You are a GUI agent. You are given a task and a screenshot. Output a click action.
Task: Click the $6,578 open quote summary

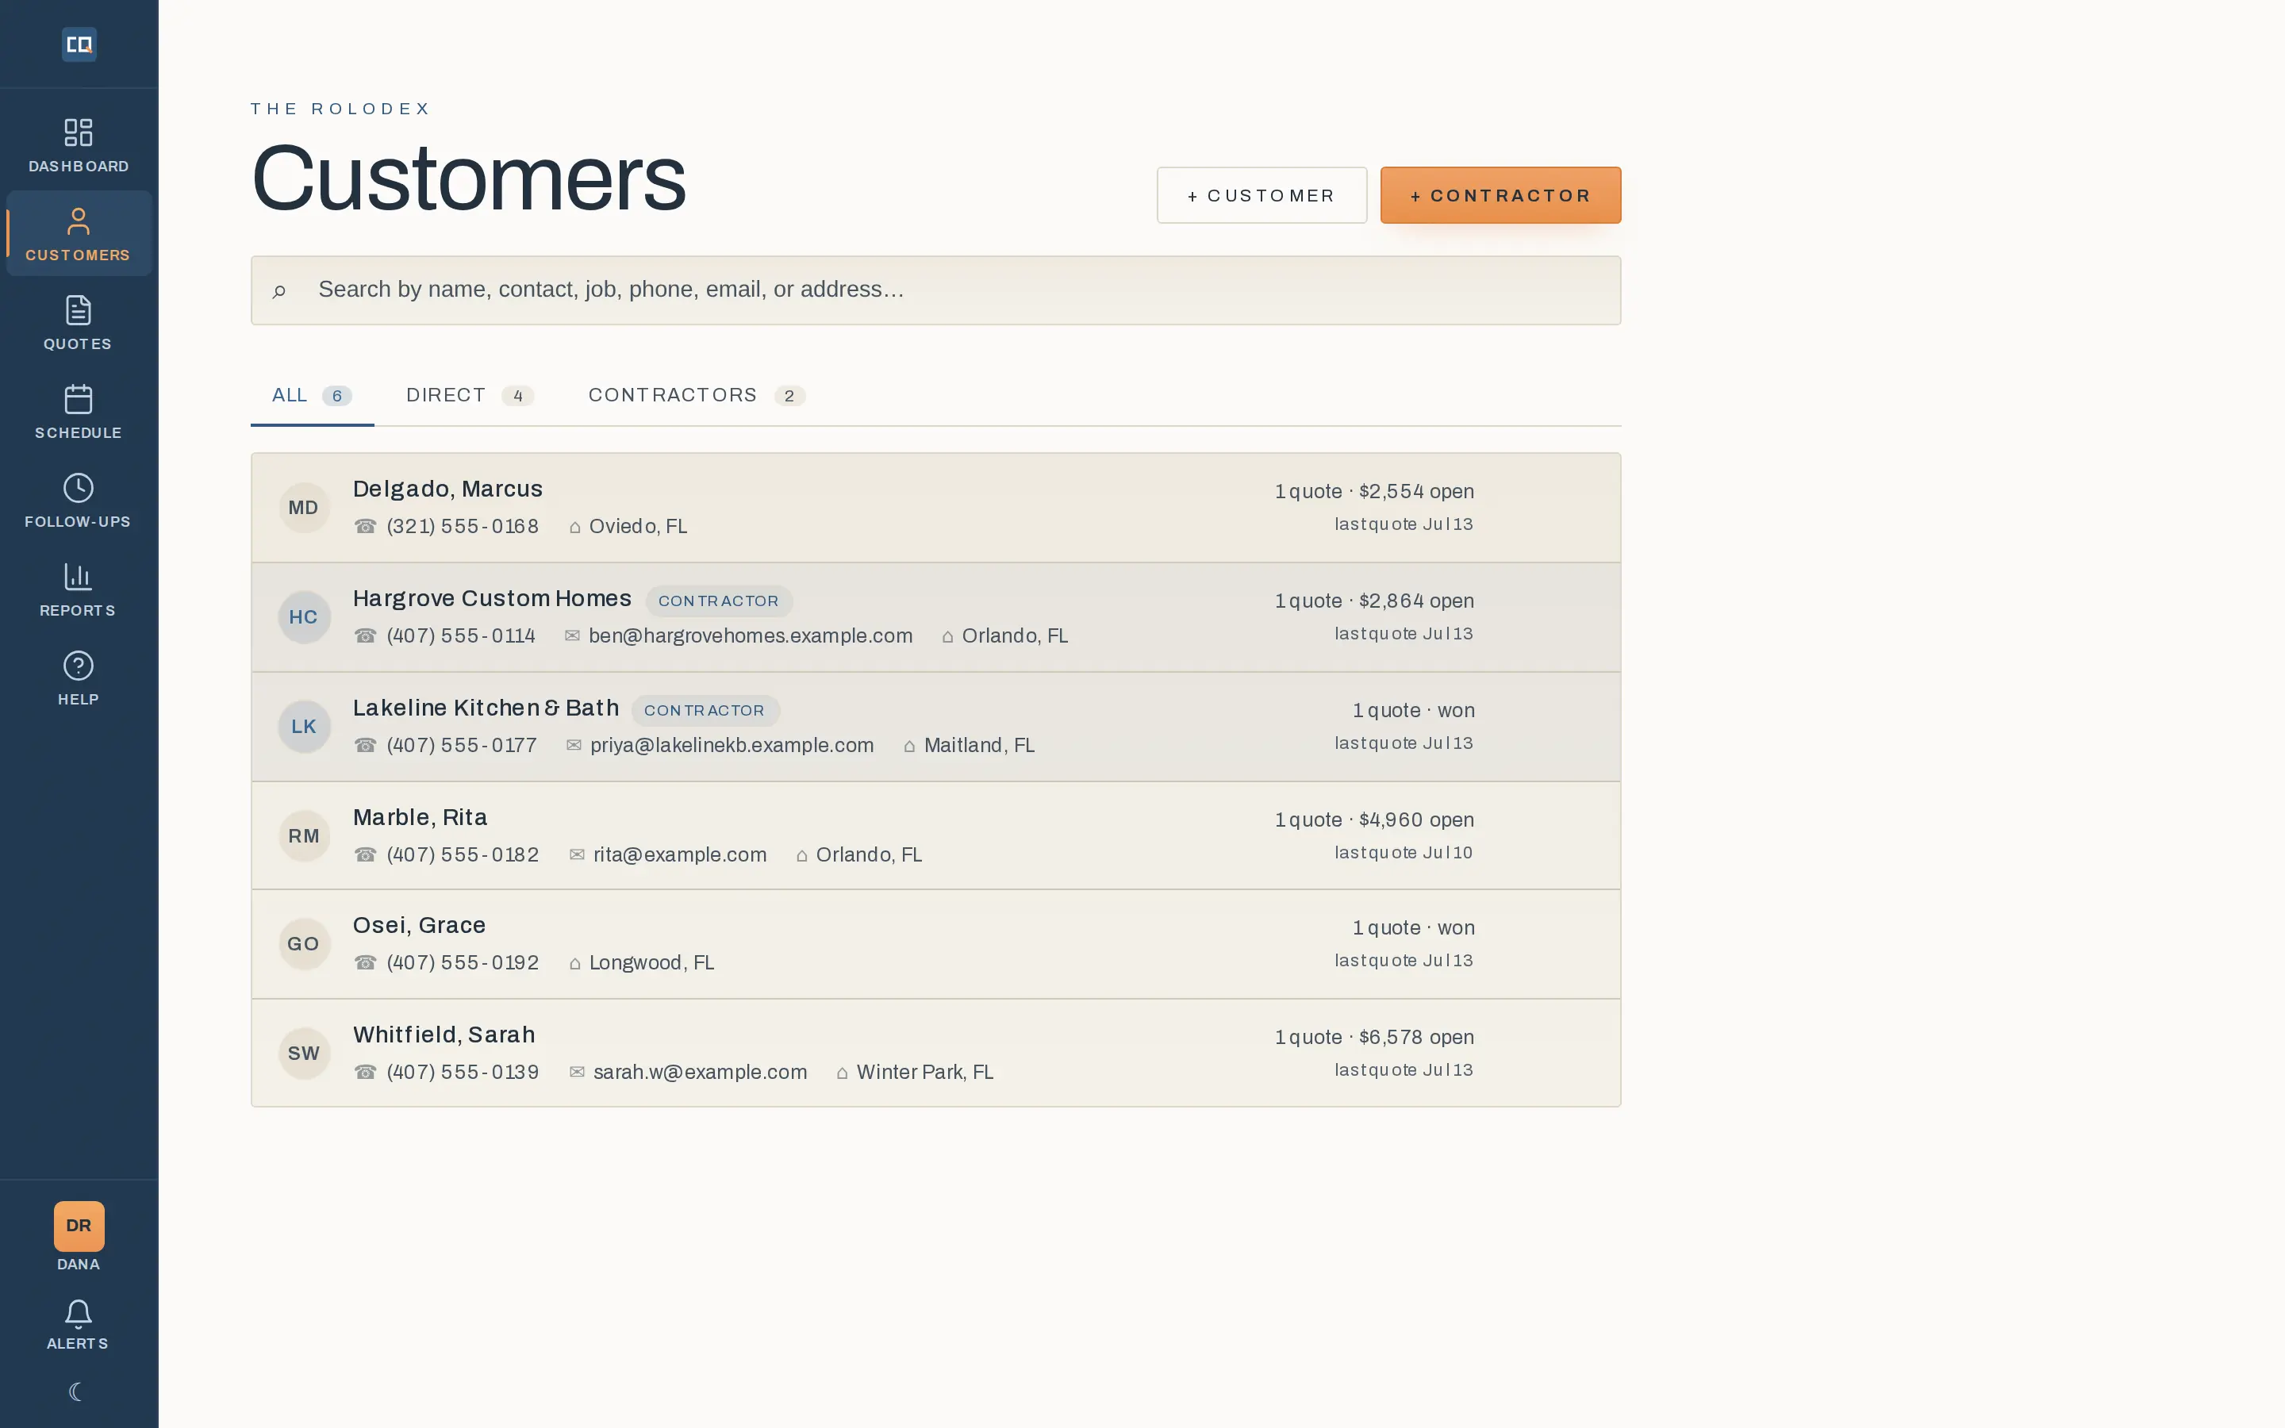tap(1374, 1037)
